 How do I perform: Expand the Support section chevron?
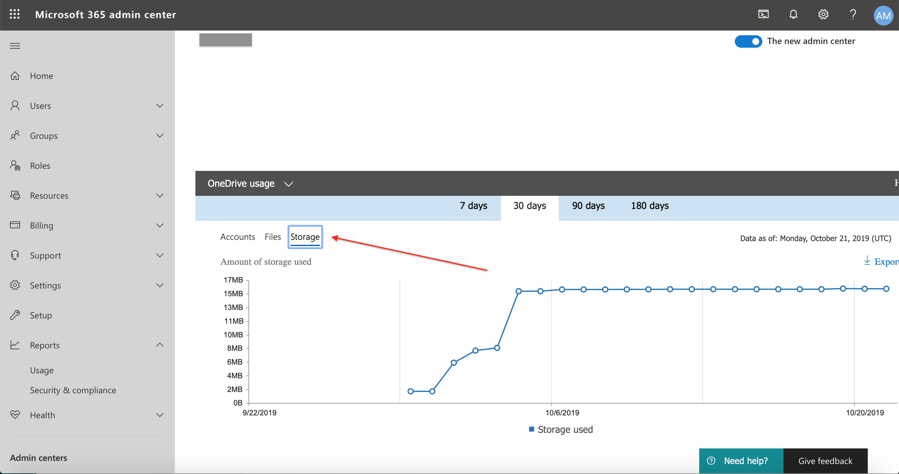pyautogui.click(x=160, y=255)
